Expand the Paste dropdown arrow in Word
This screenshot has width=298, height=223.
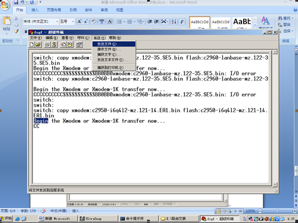point(7,34)
